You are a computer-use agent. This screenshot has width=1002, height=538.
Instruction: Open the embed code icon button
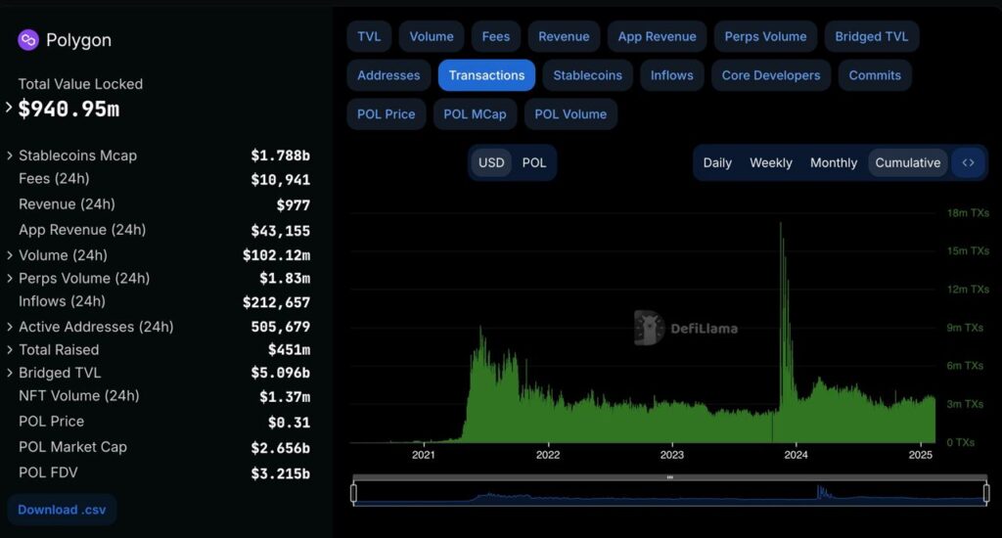(x=968, y=162)
